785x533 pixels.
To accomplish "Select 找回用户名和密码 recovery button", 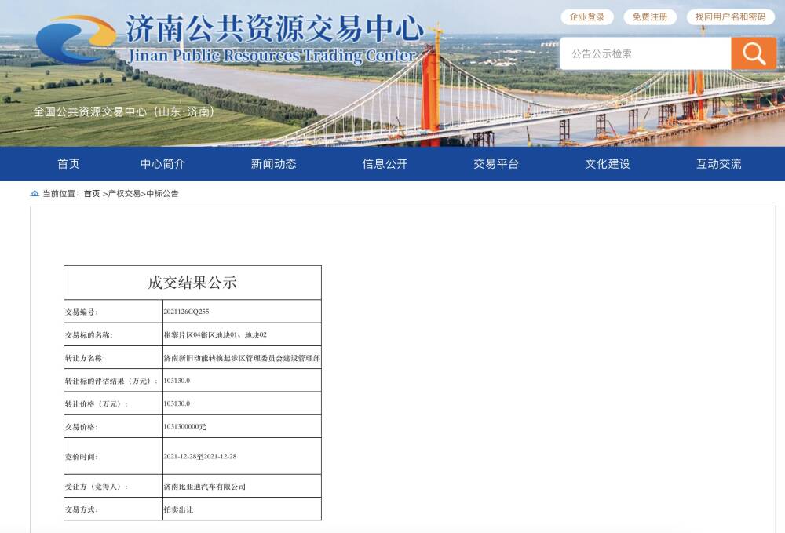I will click(x=730, y=17).
